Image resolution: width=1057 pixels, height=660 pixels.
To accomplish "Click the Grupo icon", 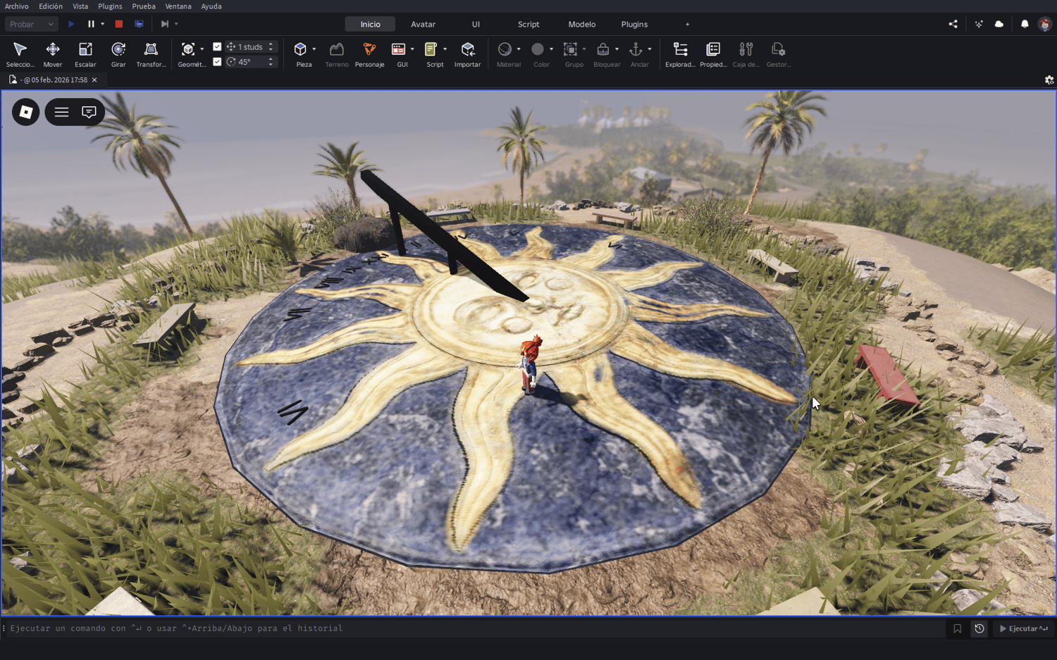I will pos(570,49).
